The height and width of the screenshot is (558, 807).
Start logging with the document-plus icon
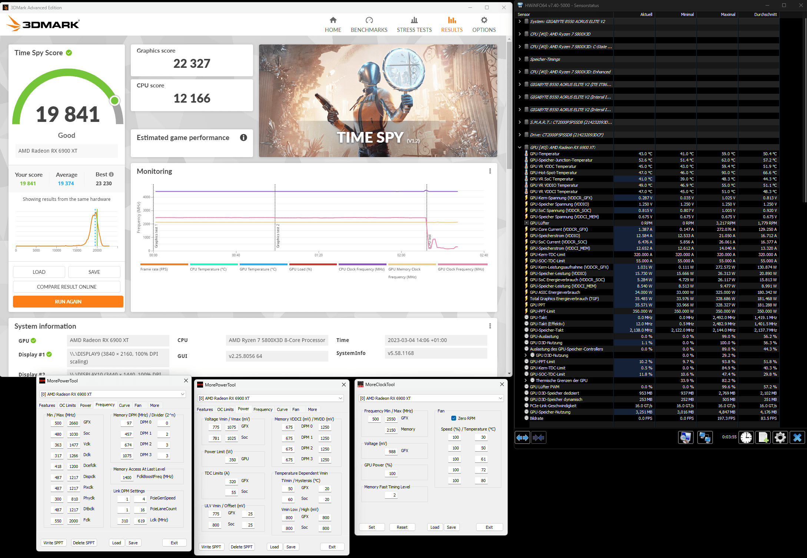[x=763, y=438]
